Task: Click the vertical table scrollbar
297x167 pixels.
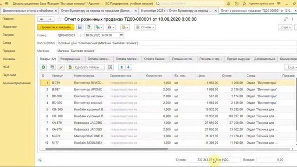Action: point(296,104)
